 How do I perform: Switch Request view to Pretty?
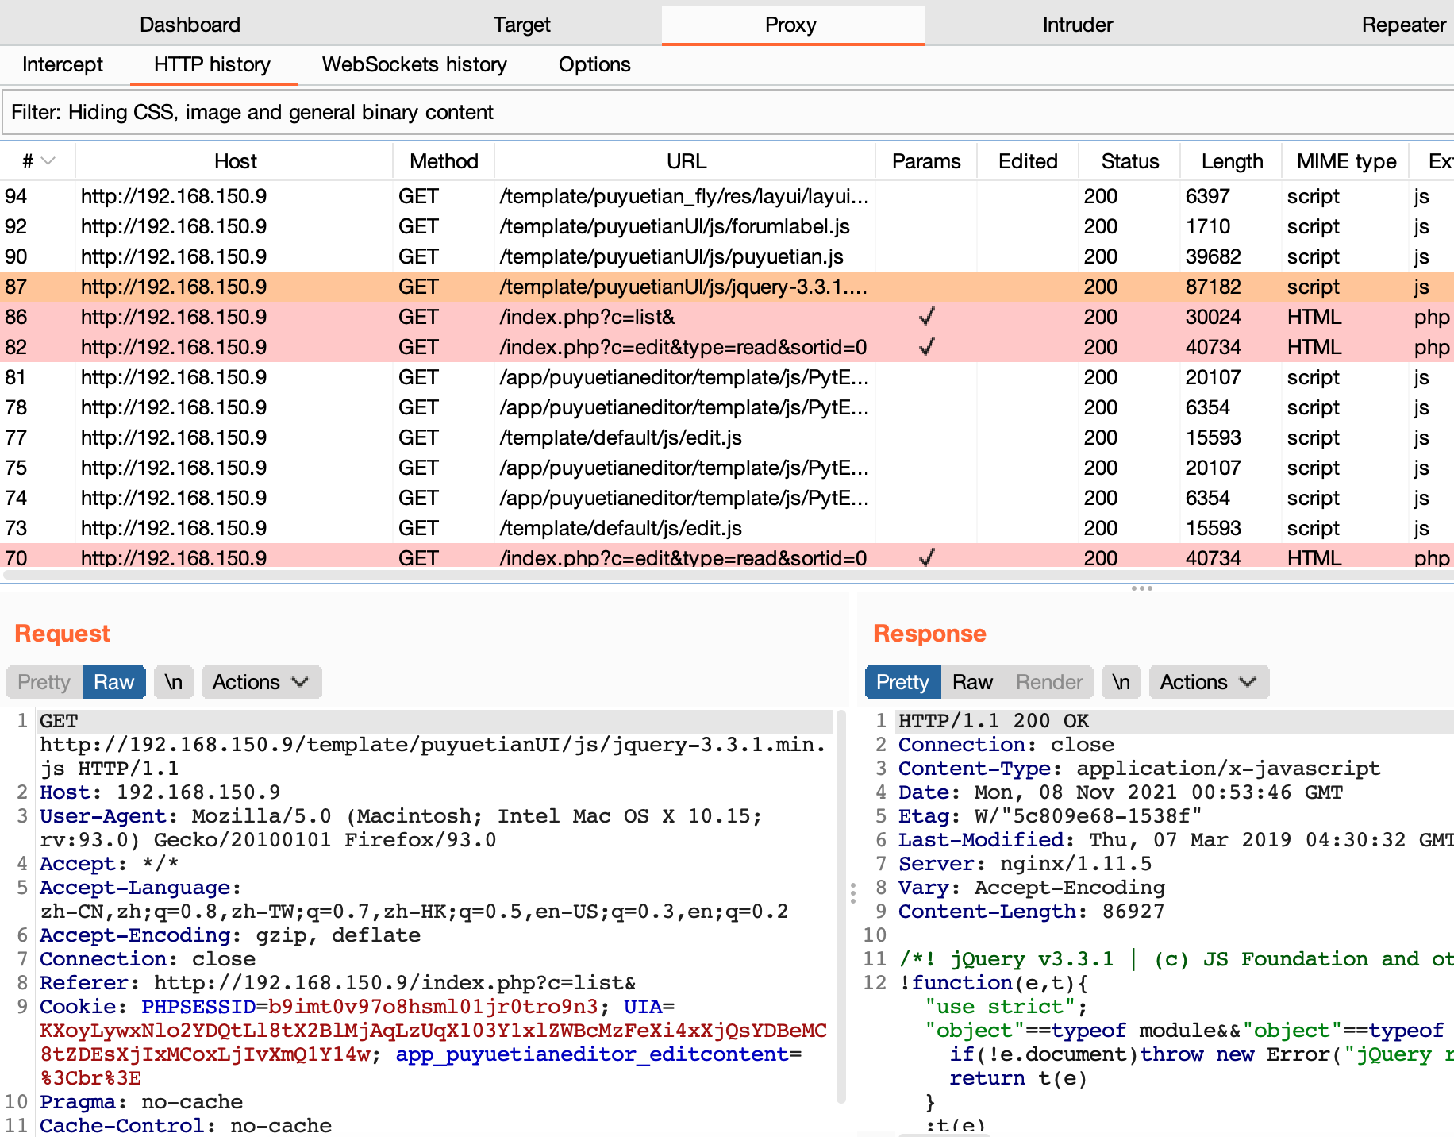(x=44, y=682)
